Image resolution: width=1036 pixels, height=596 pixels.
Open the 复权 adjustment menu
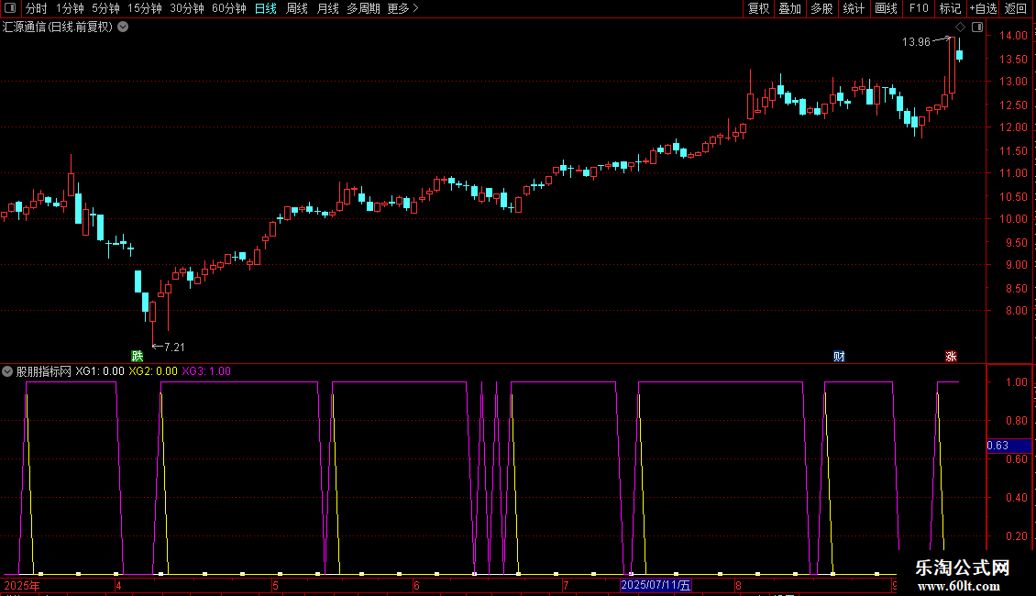(x=758, y=8)
